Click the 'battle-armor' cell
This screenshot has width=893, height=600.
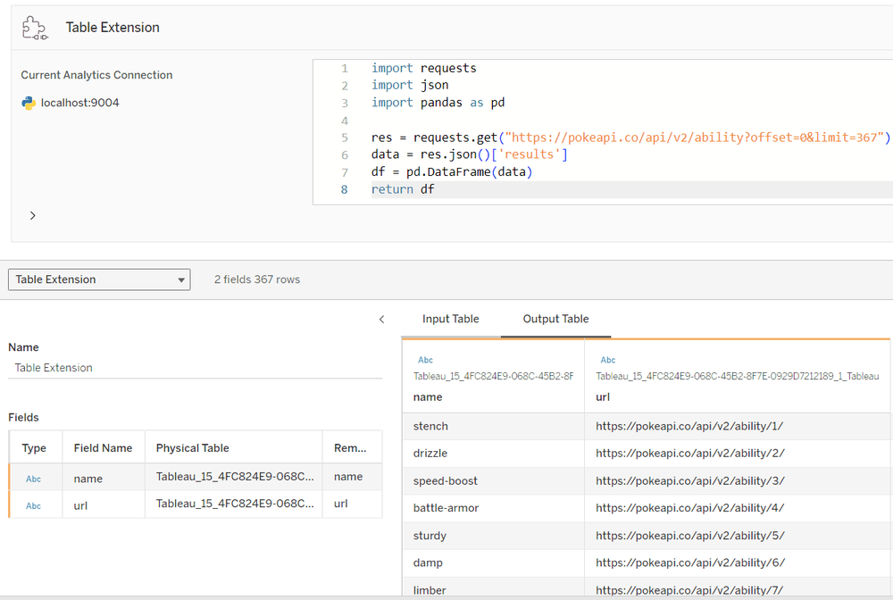[x=493, y=508]
